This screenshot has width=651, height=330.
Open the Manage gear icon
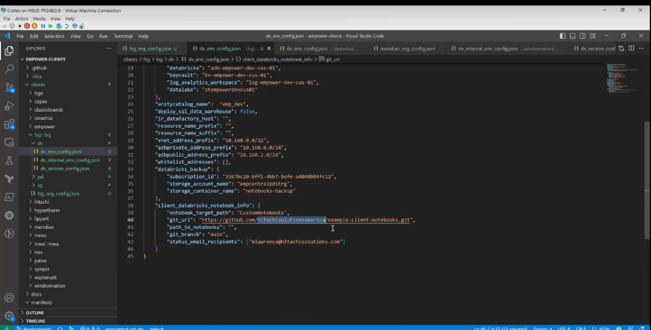[x=9, y=316]
